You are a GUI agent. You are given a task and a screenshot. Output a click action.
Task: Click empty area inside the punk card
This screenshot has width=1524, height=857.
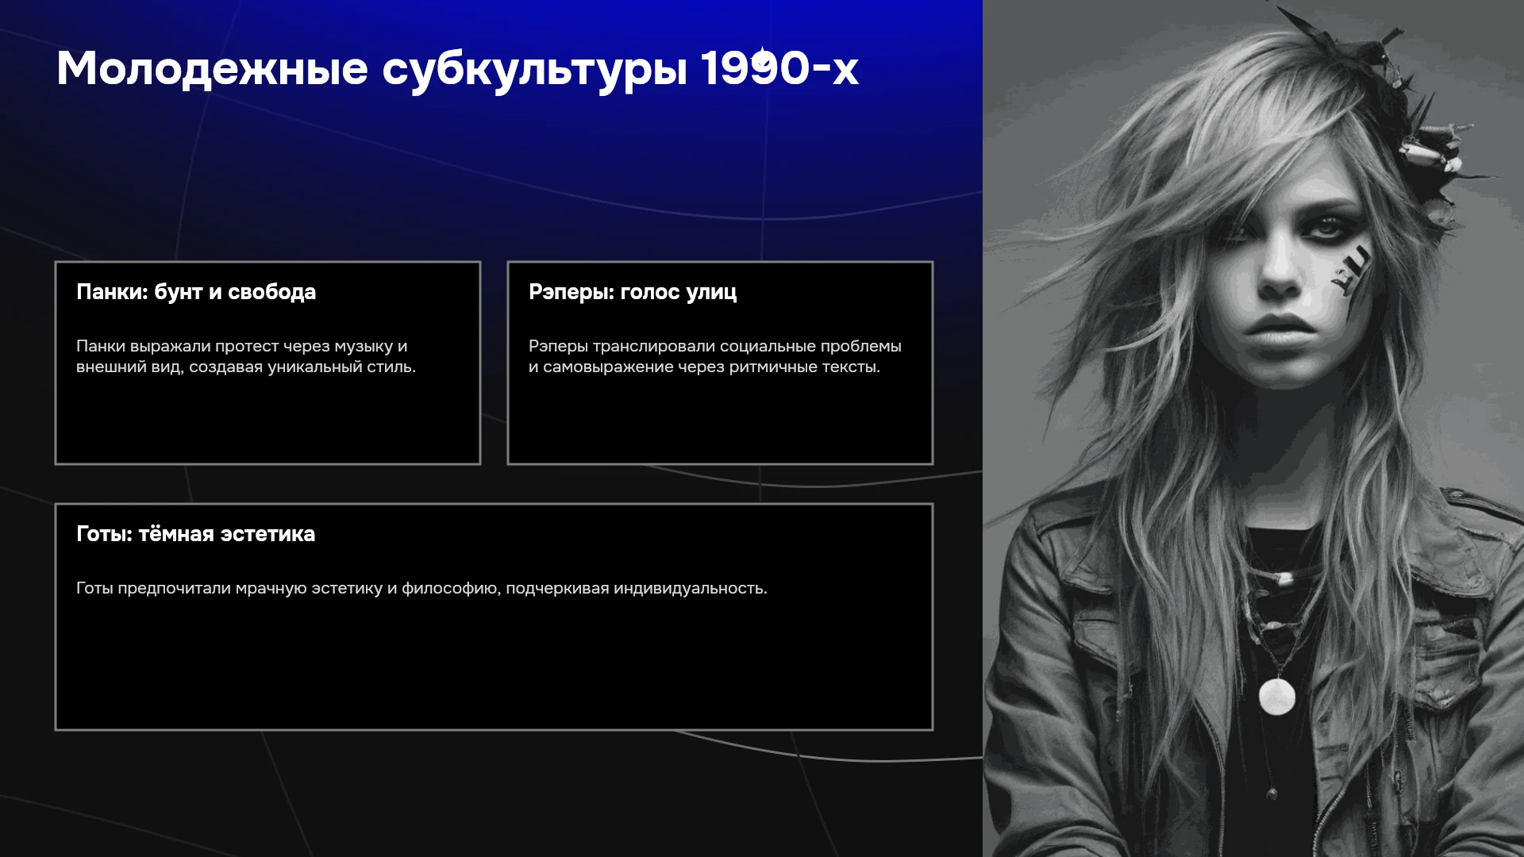point(267,422)
